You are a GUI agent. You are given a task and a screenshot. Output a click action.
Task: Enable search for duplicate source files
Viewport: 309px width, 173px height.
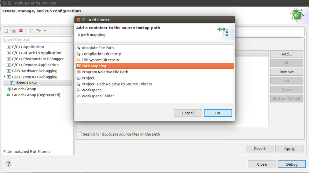point(80,134)
